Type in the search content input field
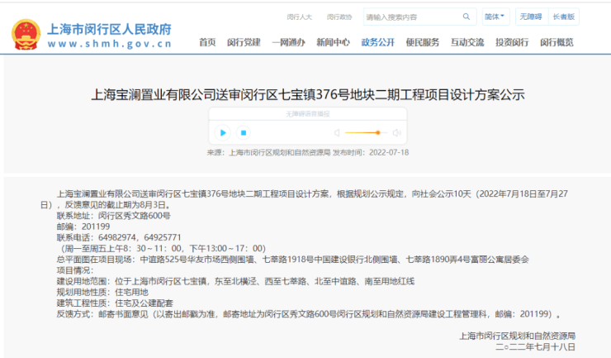 click(413, 17)
